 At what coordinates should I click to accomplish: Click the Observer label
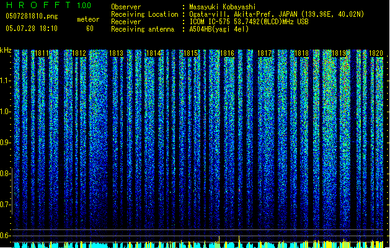tap(126, 7)
